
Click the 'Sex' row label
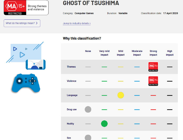(69, 138)
